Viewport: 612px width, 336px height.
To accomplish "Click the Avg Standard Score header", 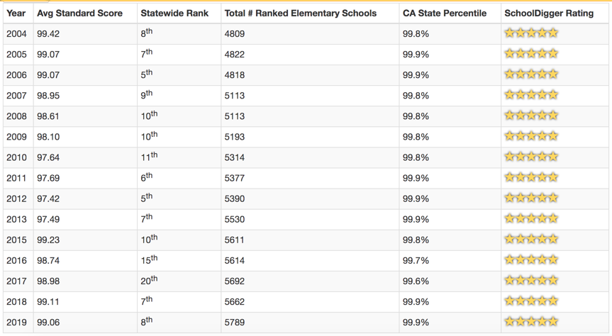I will point(79,13).
